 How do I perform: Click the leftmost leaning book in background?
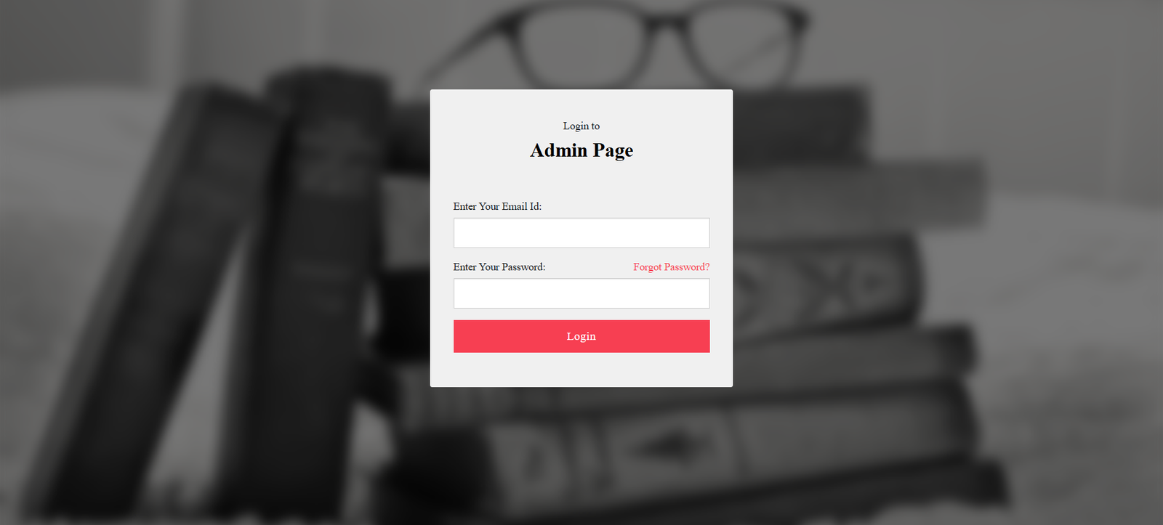pos(167,290)
